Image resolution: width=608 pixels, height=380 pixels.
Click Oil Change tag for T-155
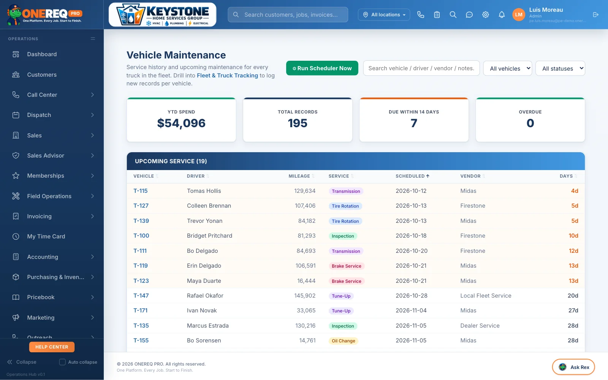click(344, 341)
